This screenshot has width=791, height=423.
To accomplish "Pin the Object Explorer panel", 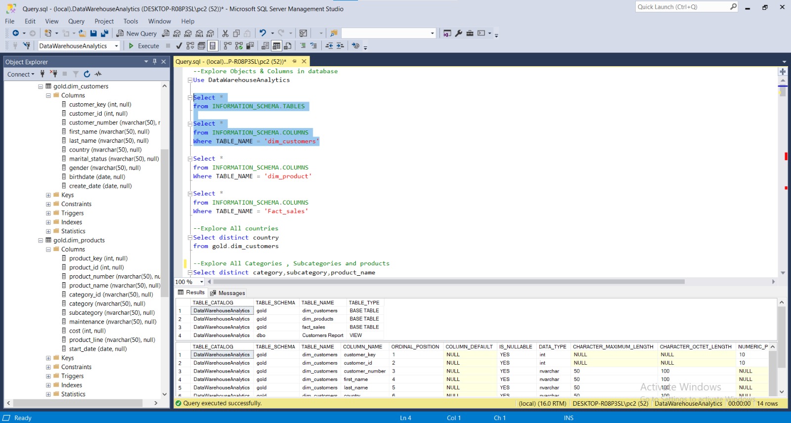I will (x=155, y=62).
